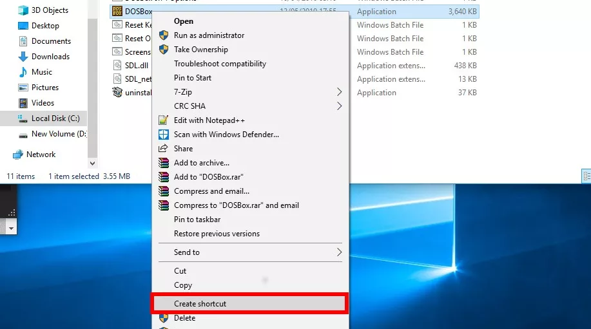
Task: Click the 13 KB size cell
Action: (x=467, y=79)
